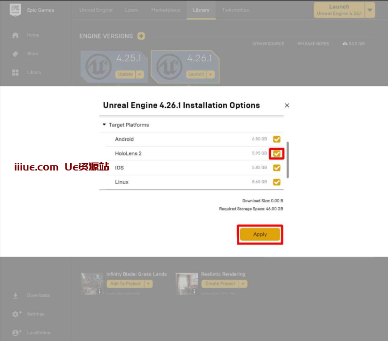Open the Downloads arrow icon
The height and width of the screenshot is (341, 388).
pos(16,295)
